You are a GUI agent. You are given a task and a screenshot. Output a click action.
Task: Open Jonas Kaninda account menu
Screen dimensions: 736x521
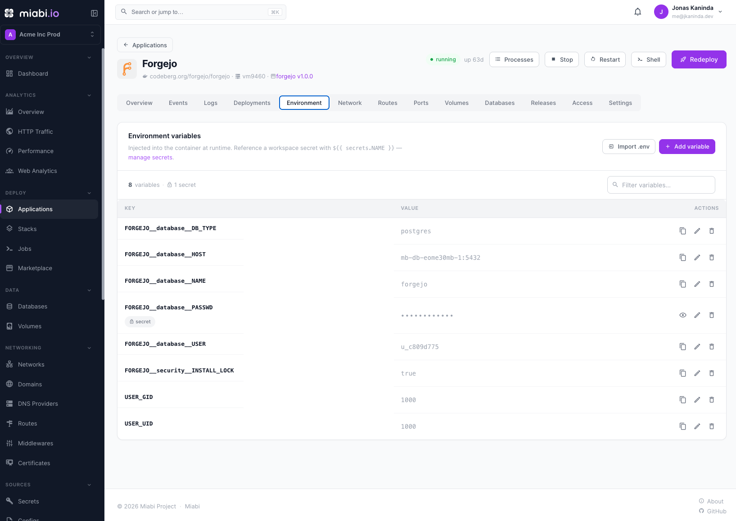pos(689,12)
